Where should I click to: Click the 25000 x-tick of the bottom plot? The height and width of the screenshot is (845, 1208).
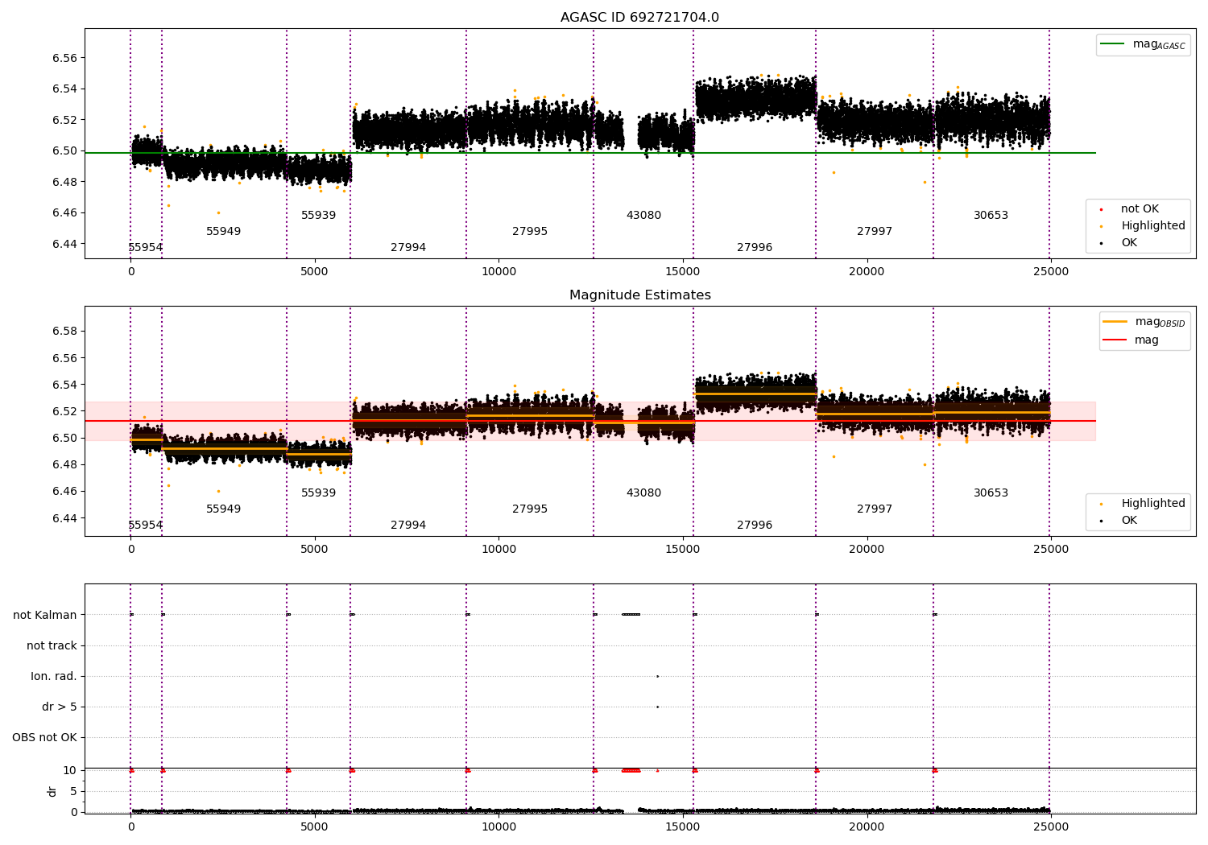[x=1051, y=826]
